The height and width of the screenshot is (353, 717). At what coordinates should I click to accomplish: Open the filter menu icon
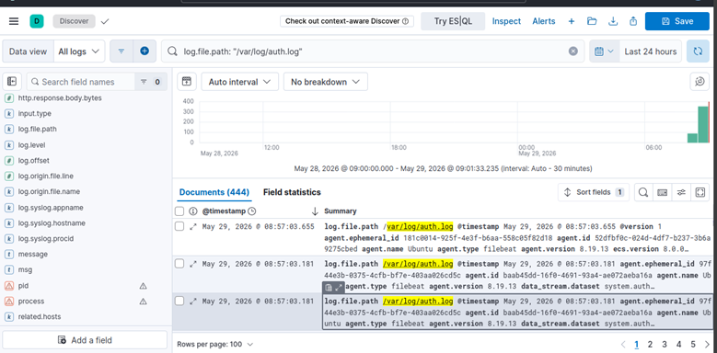pos(121,51)
